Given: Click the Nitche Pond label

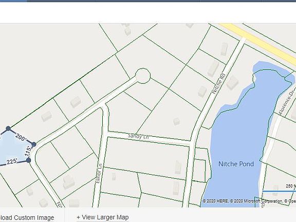Looking at the screenshot, I should pyautogui.click(x=236, y=164).
